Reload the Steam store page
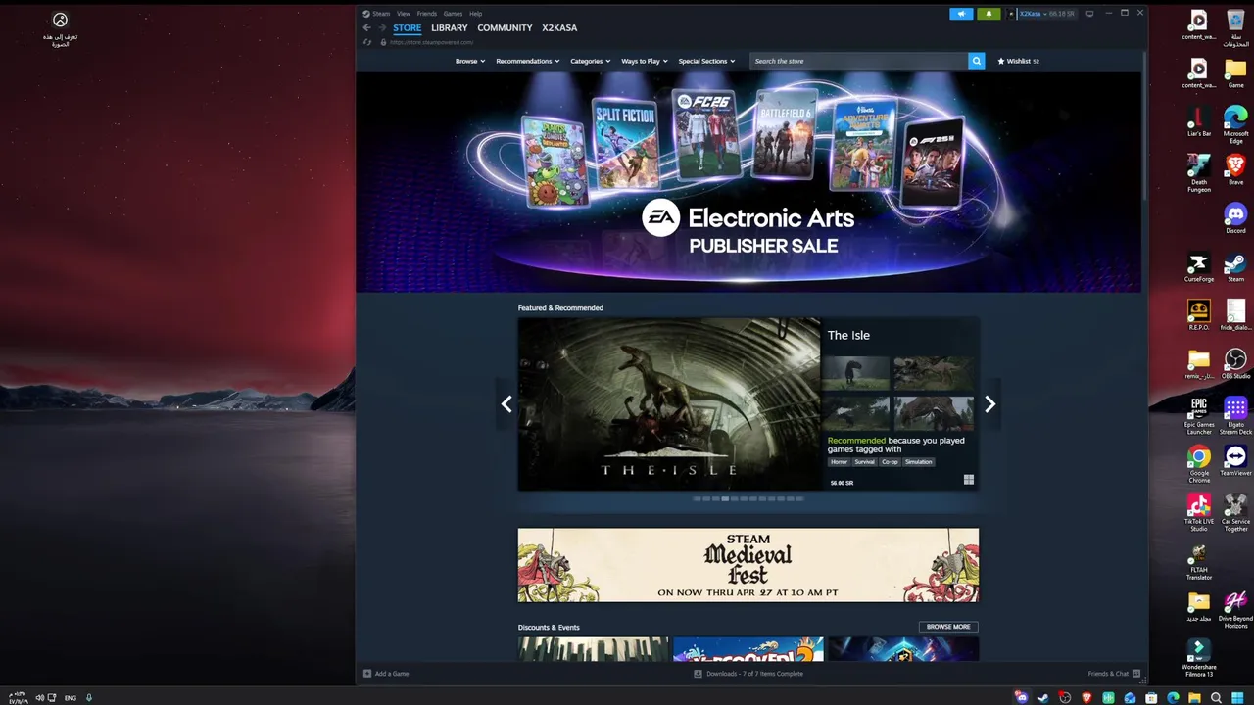 point(367,42)
